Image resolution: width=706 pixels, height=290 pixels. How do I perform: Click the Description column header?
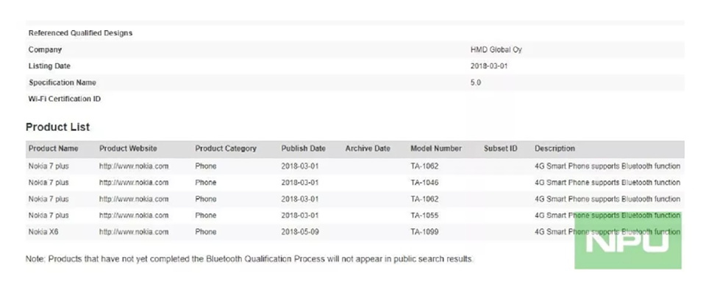tap(555, 149)
